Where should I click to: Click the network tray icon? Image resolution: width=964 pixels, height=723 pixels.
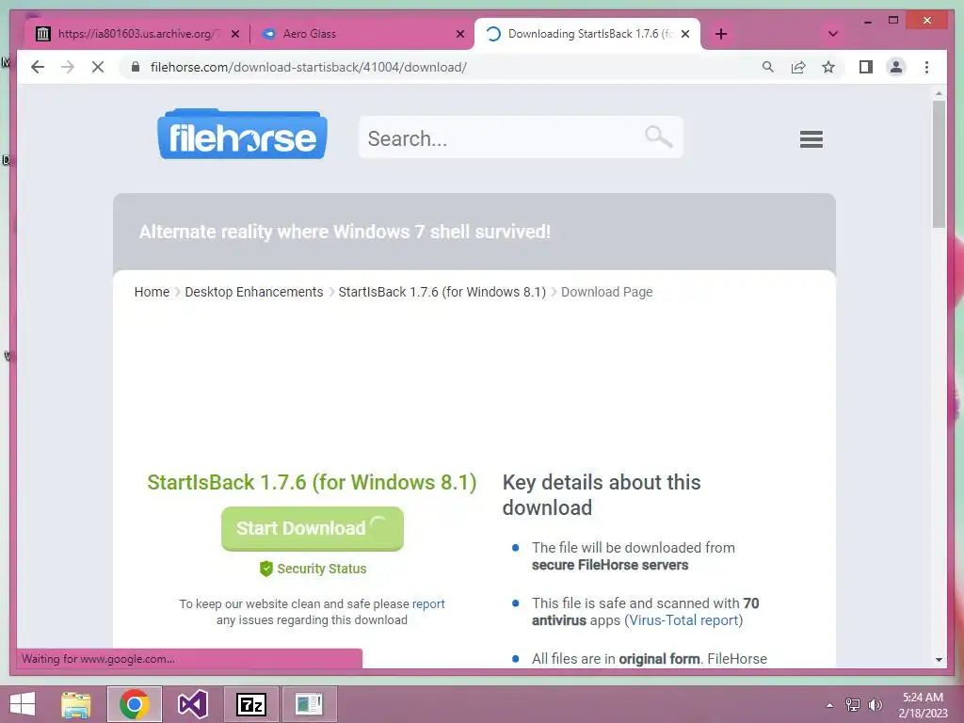coord(853,705)
